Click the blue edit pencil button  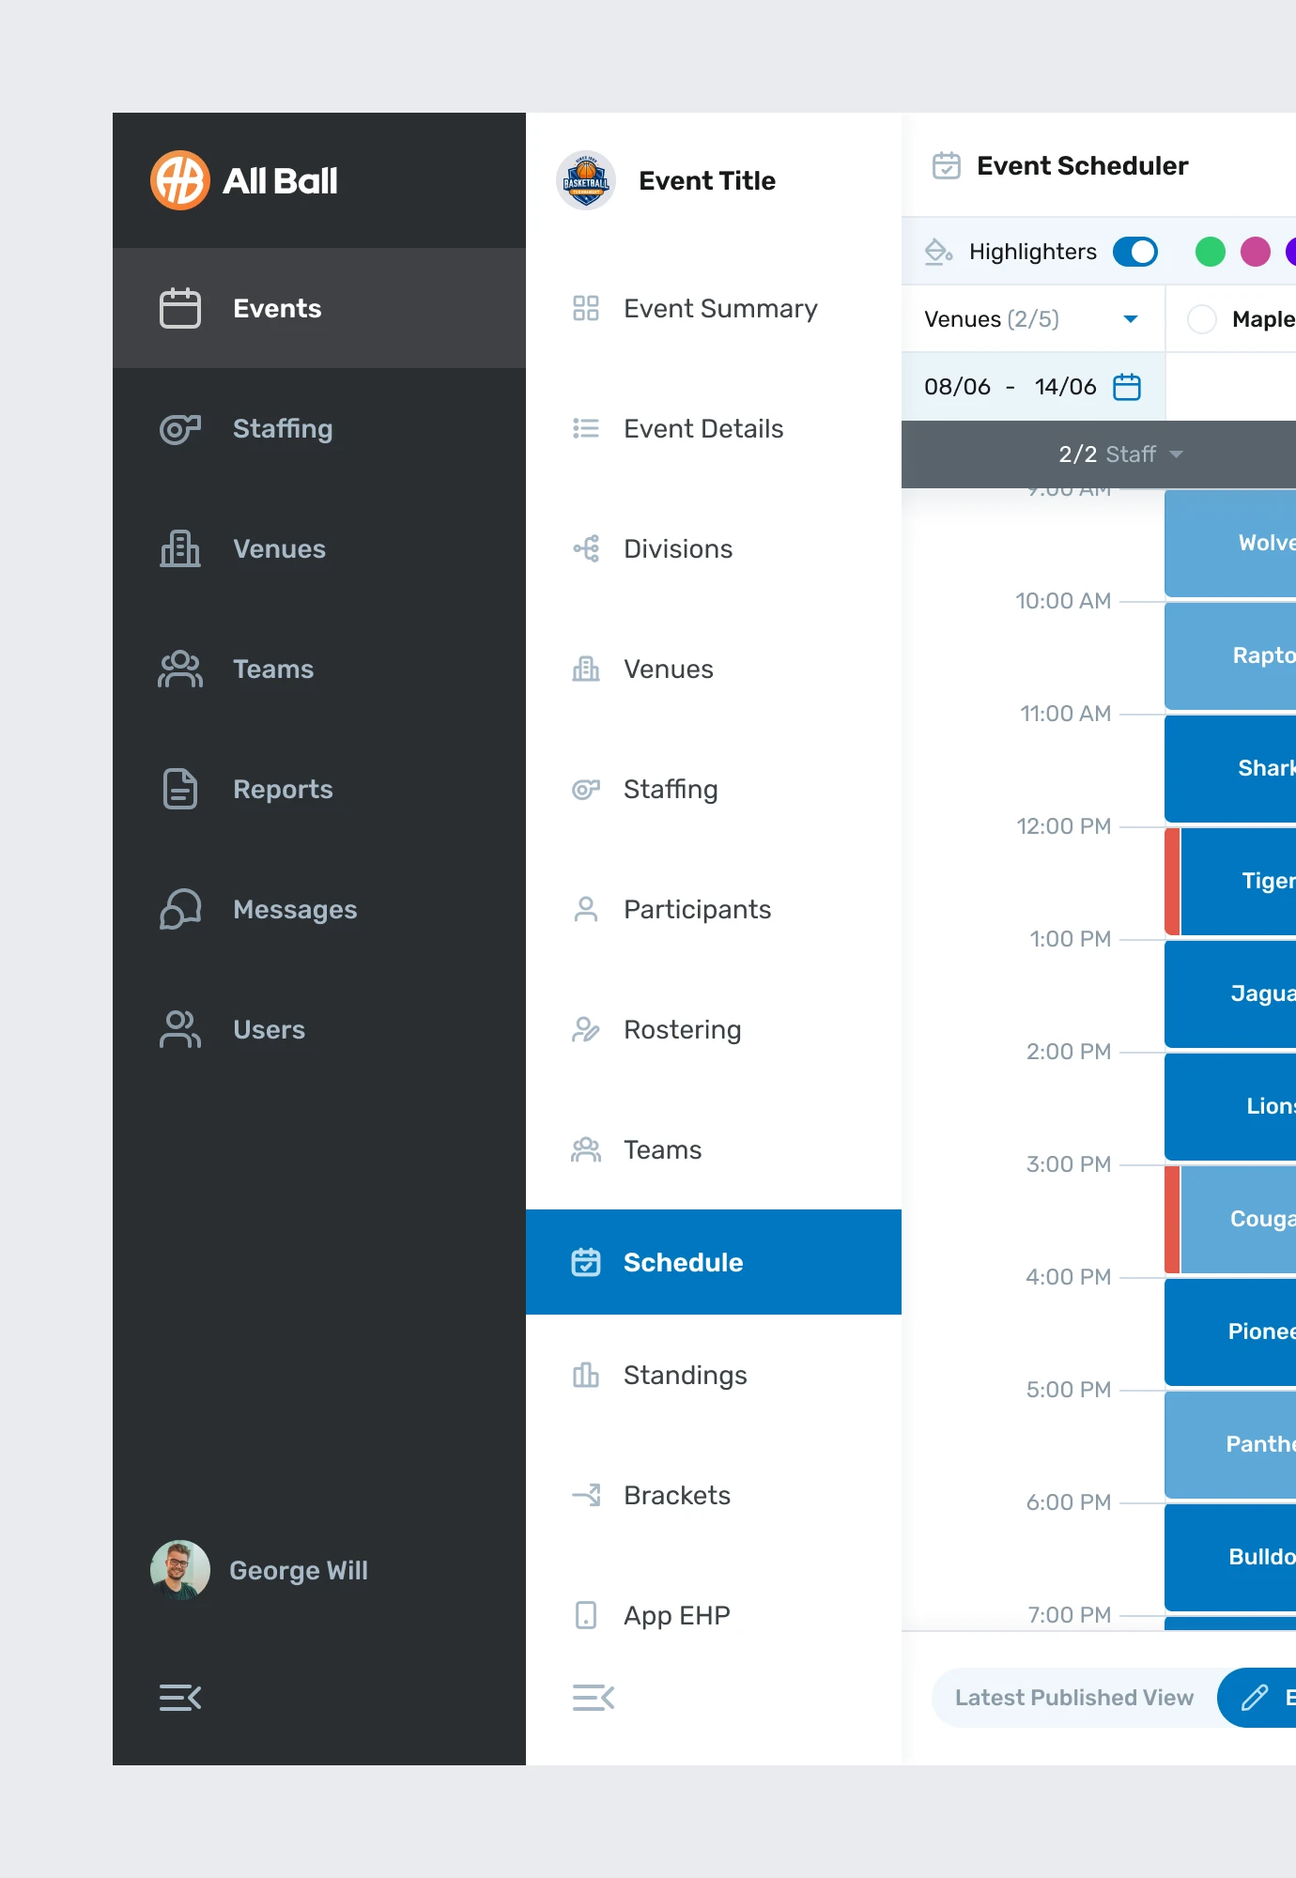pyautogui.click(x=1257, y=1698)
